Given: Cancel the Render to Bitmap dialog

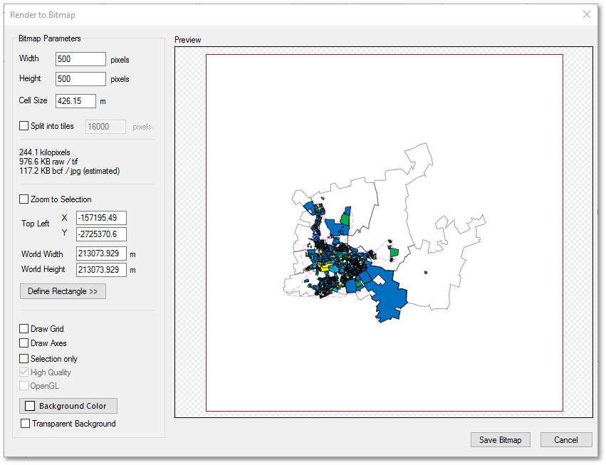Looking at the screenshot, I should (566, 440).
